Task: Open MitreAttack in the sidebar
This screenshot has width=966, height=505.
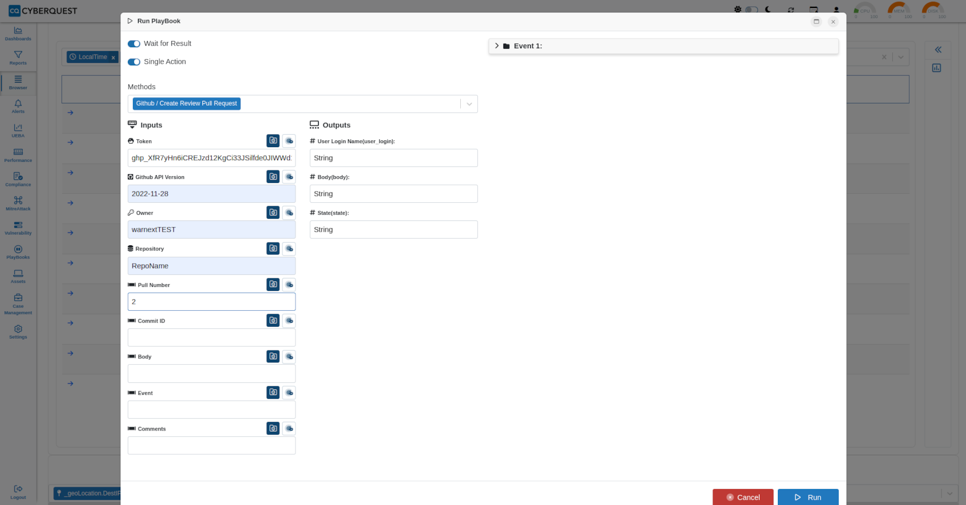Action: click(x=18, y=203)
